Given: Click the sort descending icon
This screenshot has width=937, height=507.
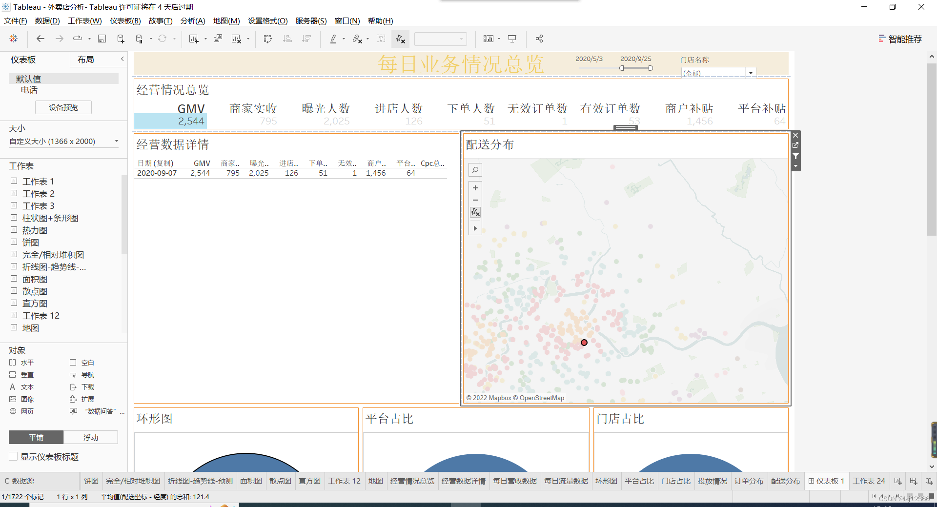Looking at the screenshot, I should tap(306, 39).
